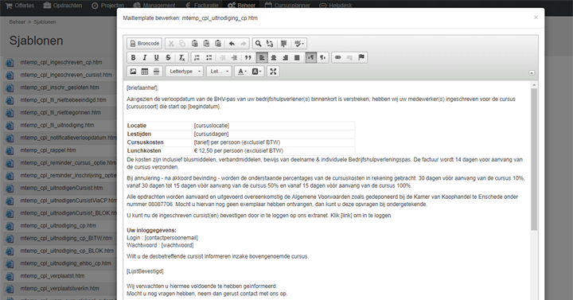The width and height of the screenshot is (573, 300).
Task: Open the text color picker
Action: coord(242,72)
